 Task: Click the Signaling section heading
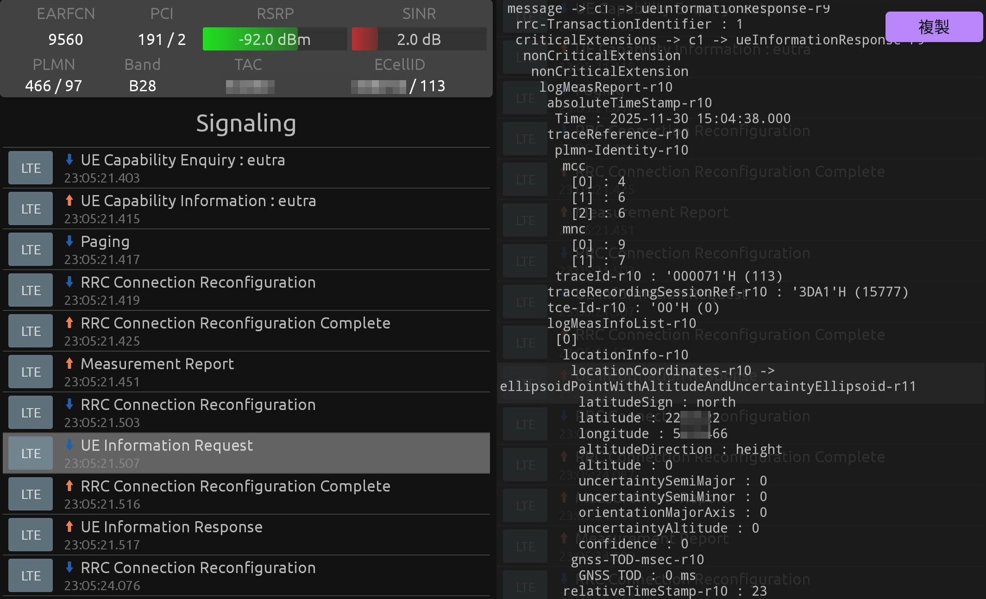[246, 123]
